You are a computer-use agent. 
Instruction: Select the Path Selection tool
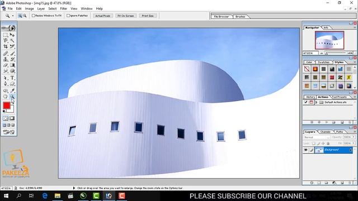pos(6,78)
